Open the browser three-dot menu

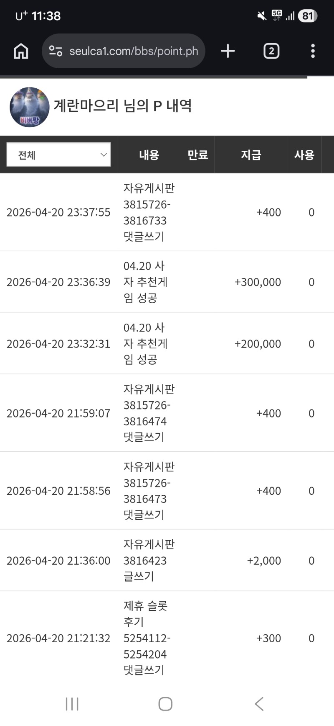coord(313,51)
